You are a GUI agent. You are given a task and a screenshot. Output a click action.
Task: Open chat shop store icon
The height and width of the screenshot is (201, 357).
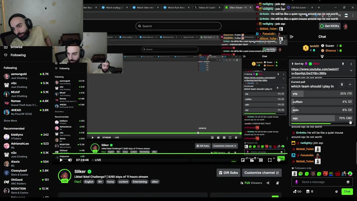(308, 192)
